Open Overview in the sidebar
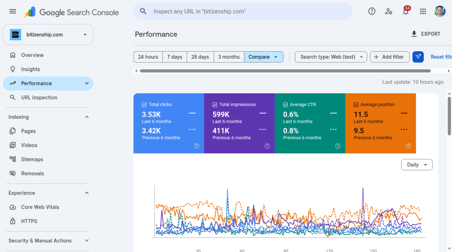 click(48, 55)
